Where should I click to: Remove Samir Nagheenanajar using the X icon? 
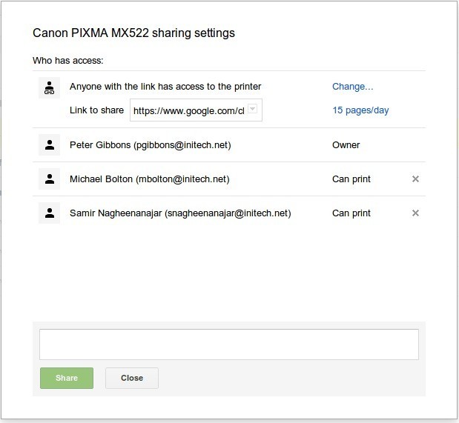click(x=415, y=213)
